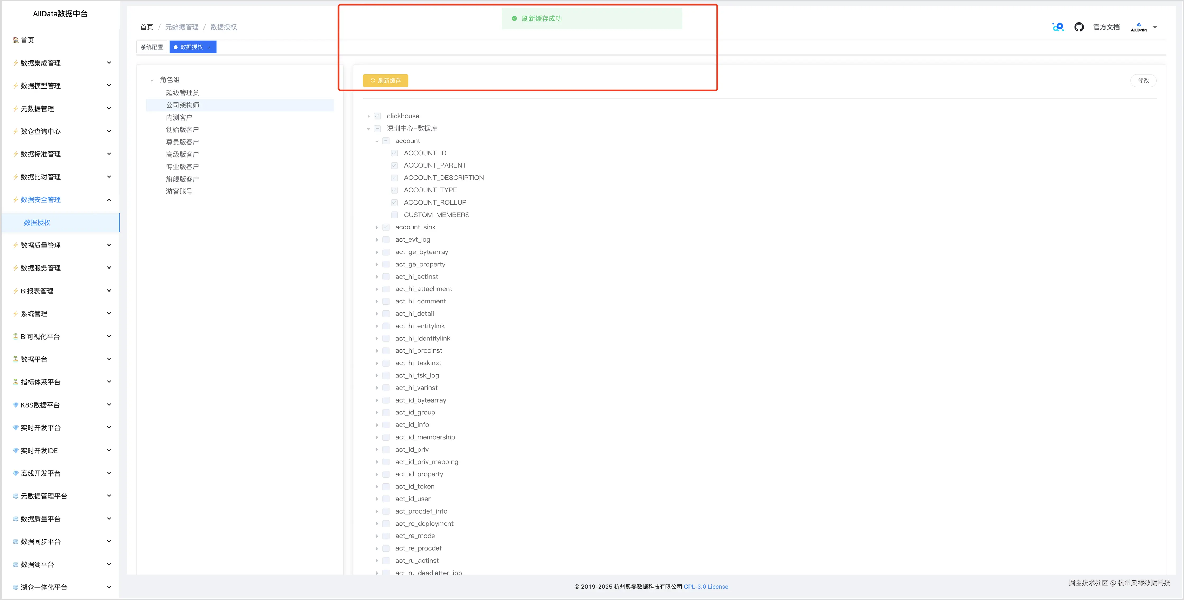
Task: Open the GPL-3.0 License link
Action: [x=706, y=587]
